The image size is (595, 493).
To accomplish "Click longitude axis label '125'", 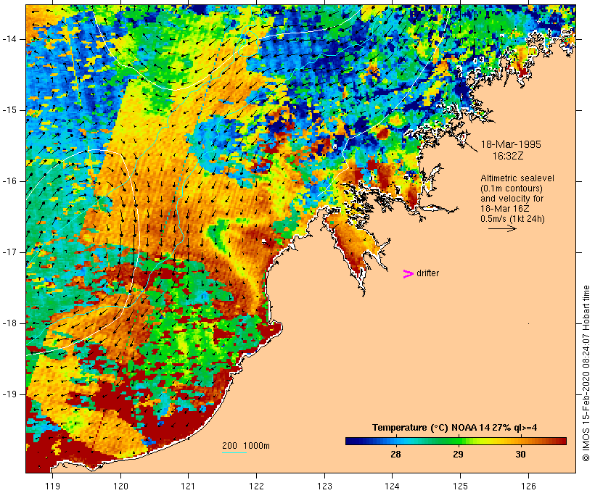I will click(x=460, y=486).
